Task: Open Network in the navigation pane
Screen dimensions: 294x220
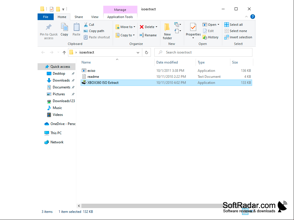Action: (54, 142)
